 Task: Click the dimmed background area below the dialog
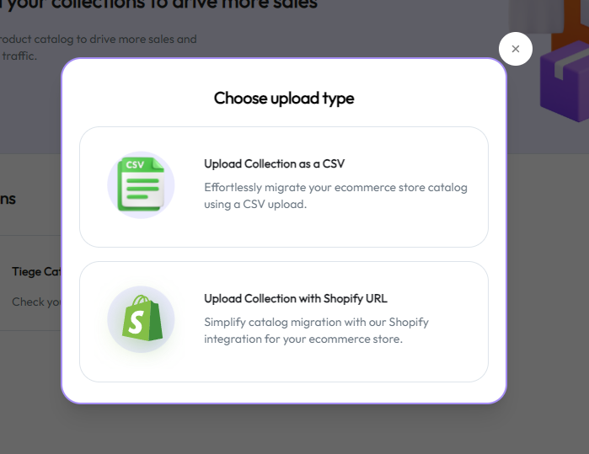tap(295, 430)
